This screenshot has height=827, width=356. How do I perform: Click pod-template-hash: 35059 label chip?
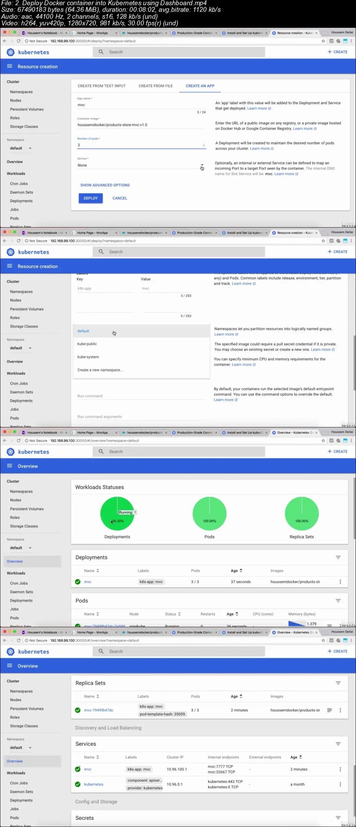163,714
